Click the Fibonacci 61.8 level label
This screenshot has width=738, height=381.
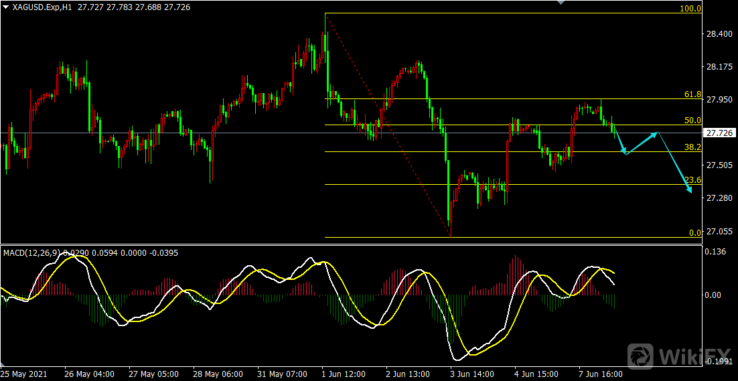692,94
